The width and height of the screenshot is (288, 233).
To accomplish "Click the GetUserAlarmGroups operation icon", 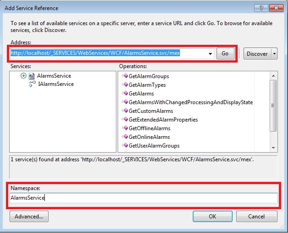I will tap(124, 146).
